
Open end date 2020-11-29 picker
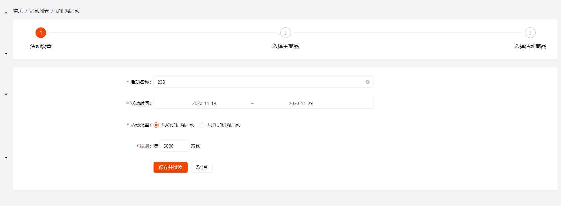coord(301,103)
